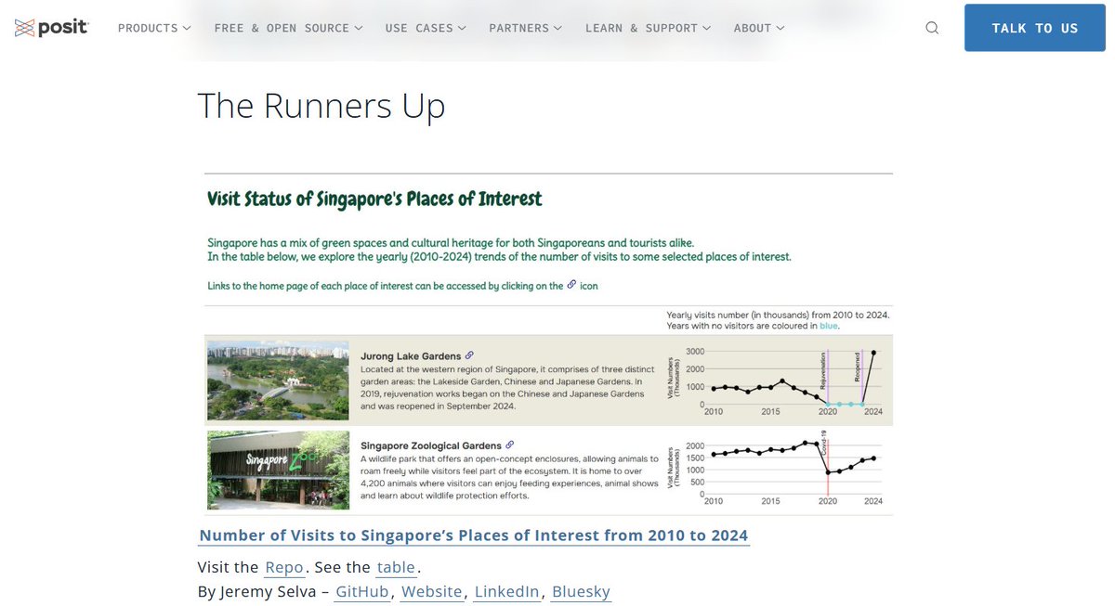The height and width of the screenshot is (606, 1115).
Task: Click the 'Singapore Zoological Gardens' title text
Action: coord(431,446)
